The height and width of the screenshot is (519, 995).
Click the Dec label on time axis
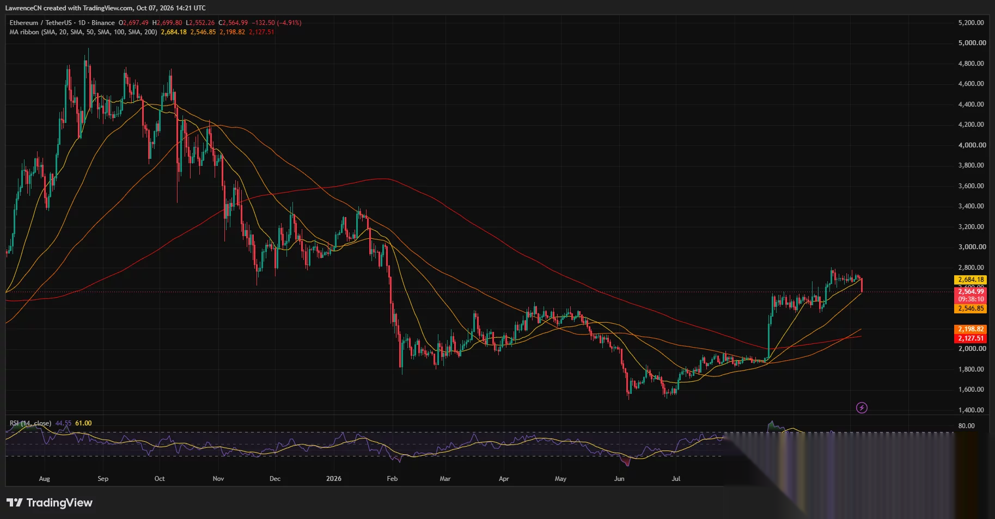[x=275, y=479]
